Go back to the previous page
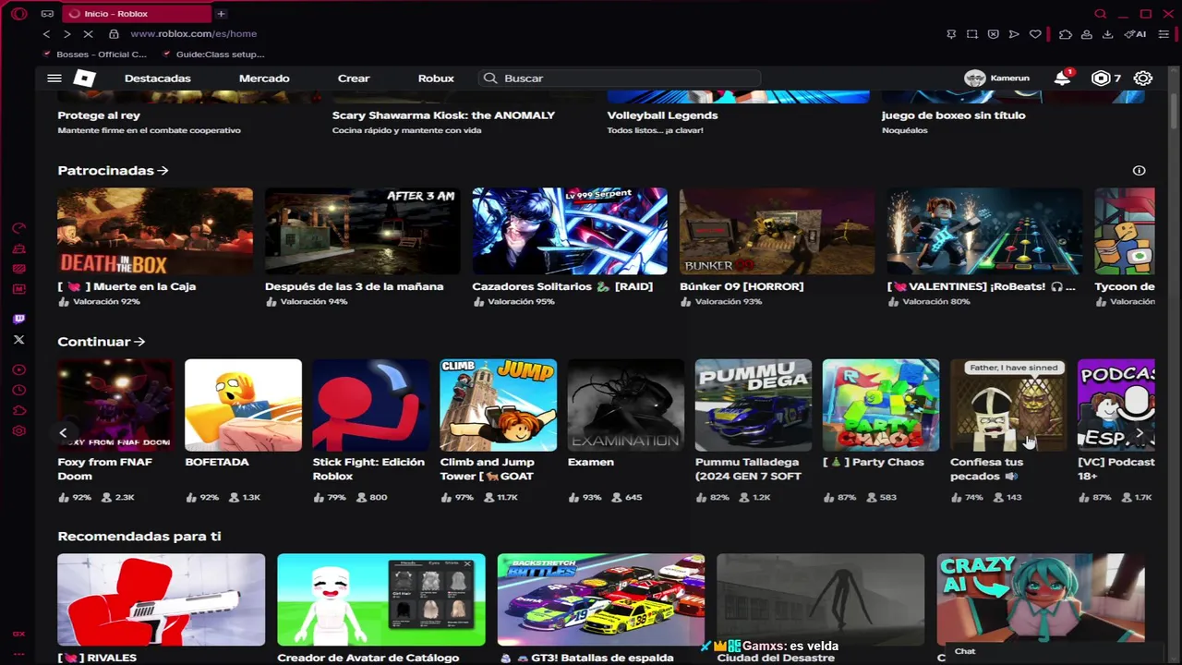 click(46, 34)
